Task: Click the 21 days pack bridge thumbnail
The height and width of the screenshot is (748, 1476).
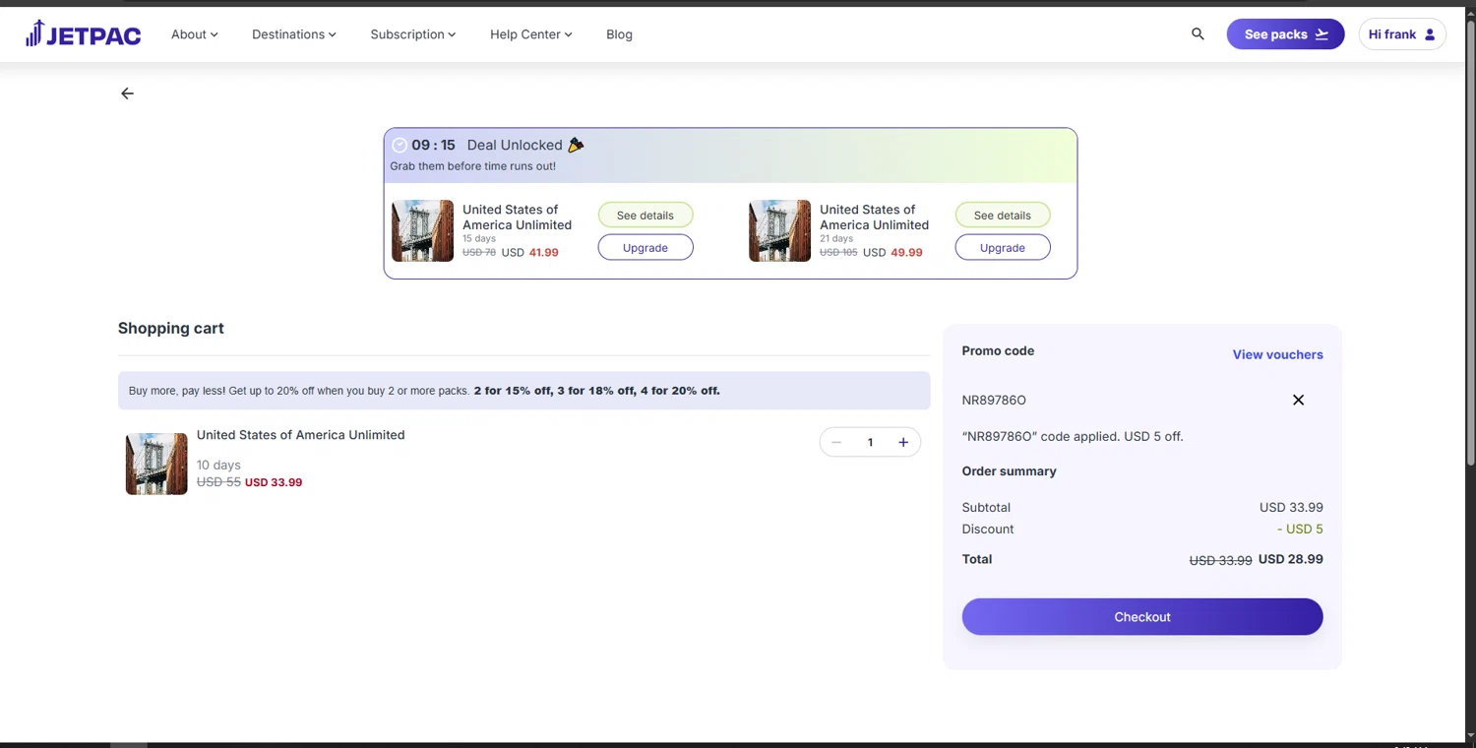Action: point(779,230)
